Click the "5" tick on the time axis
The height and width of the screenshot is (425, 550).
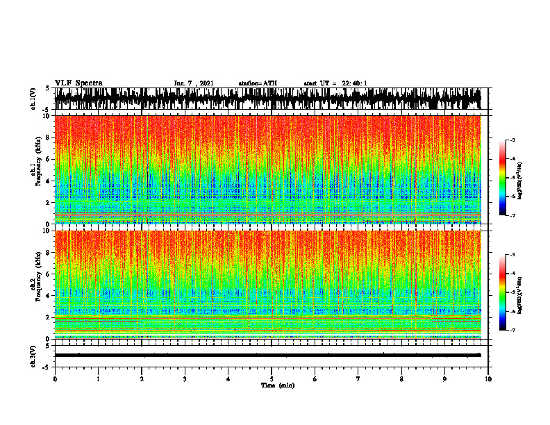click(x=272, y=379)
